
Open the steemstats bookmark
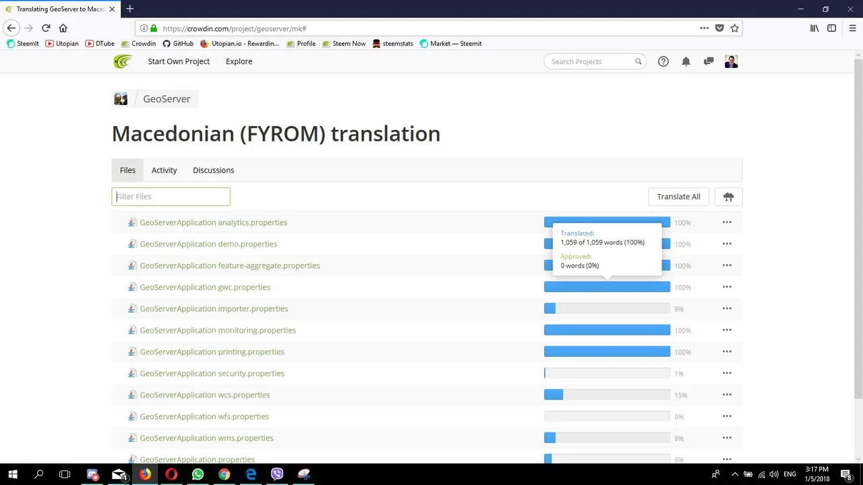pos(392,44)
